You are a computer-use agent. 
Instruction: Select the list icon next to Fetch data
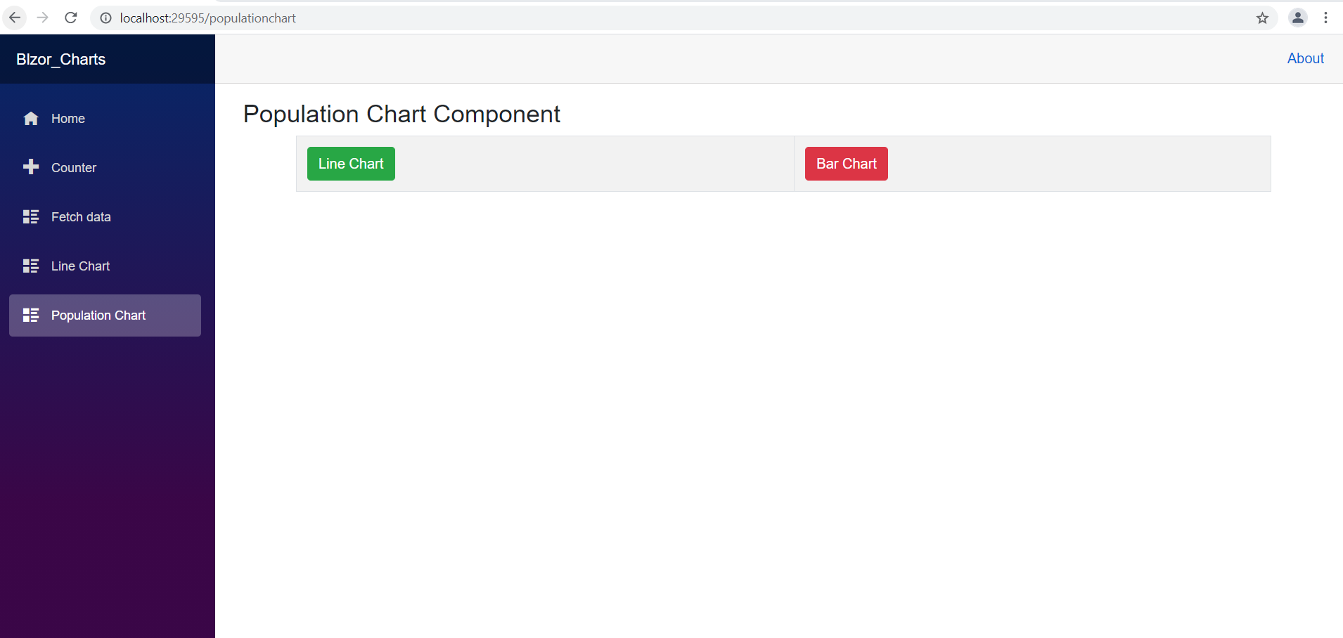tap(31, 216)
